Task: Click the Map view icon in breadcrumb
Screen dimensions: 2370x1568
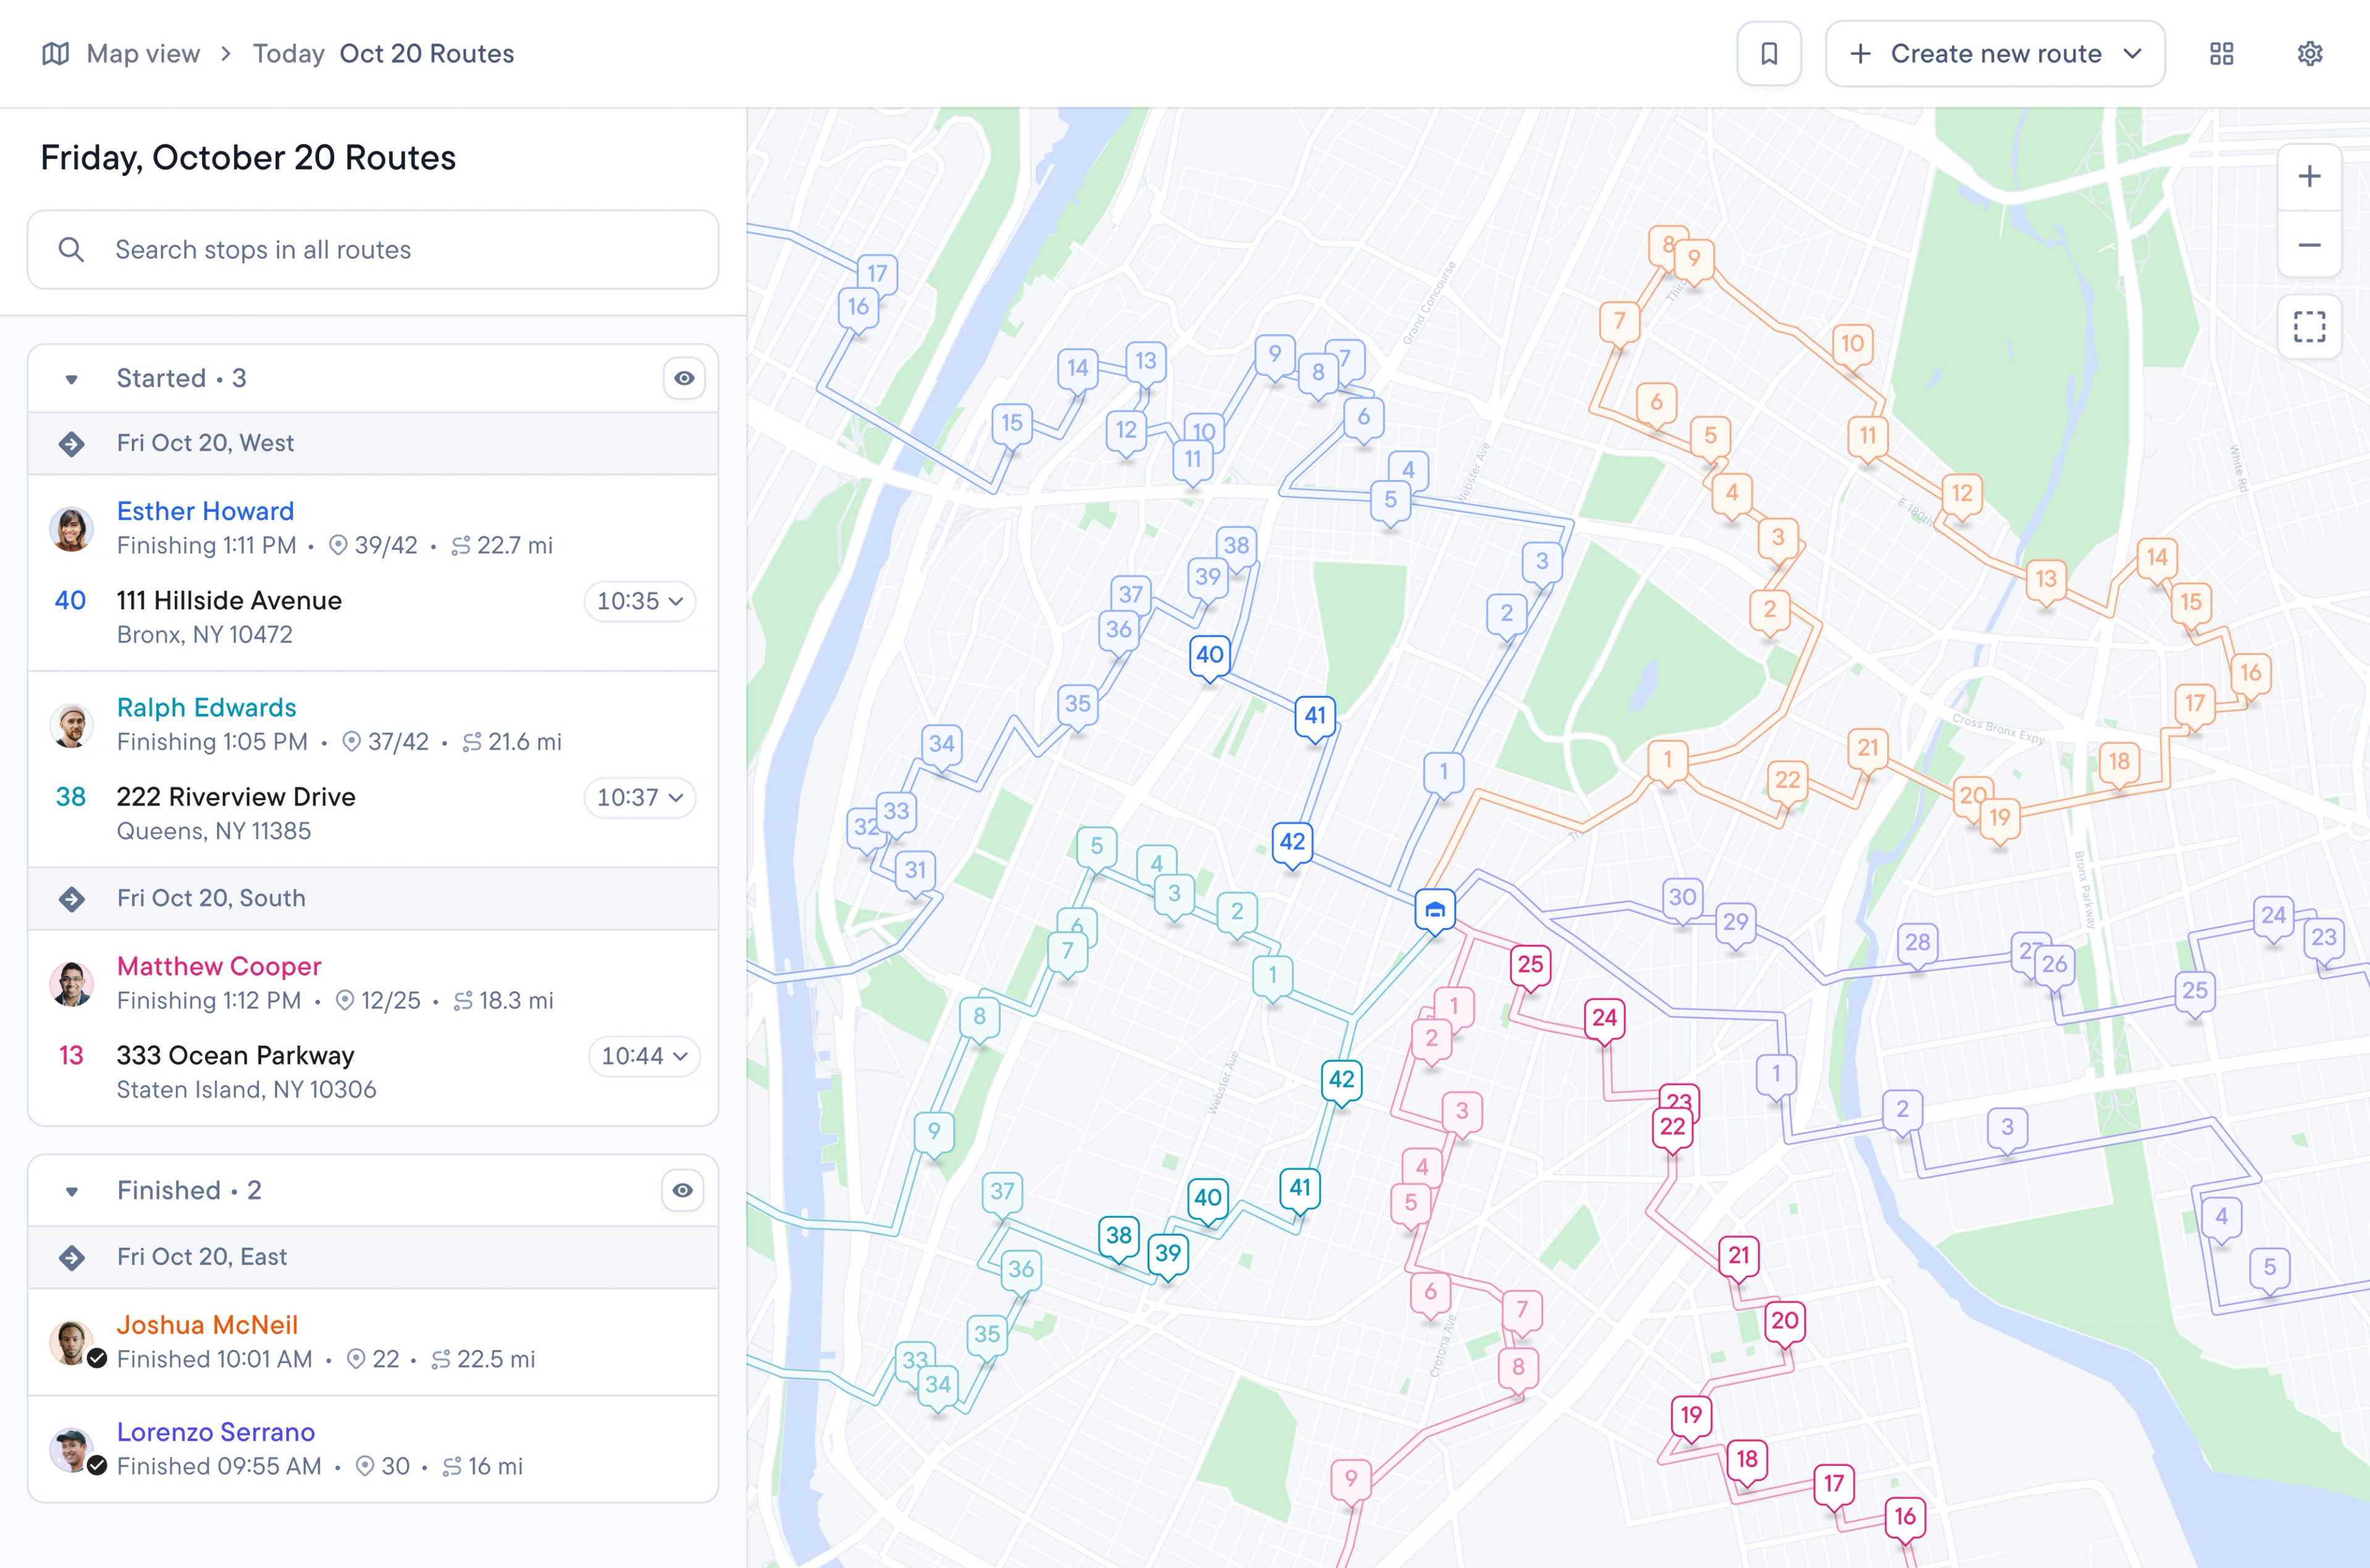Action: point(56,54)
